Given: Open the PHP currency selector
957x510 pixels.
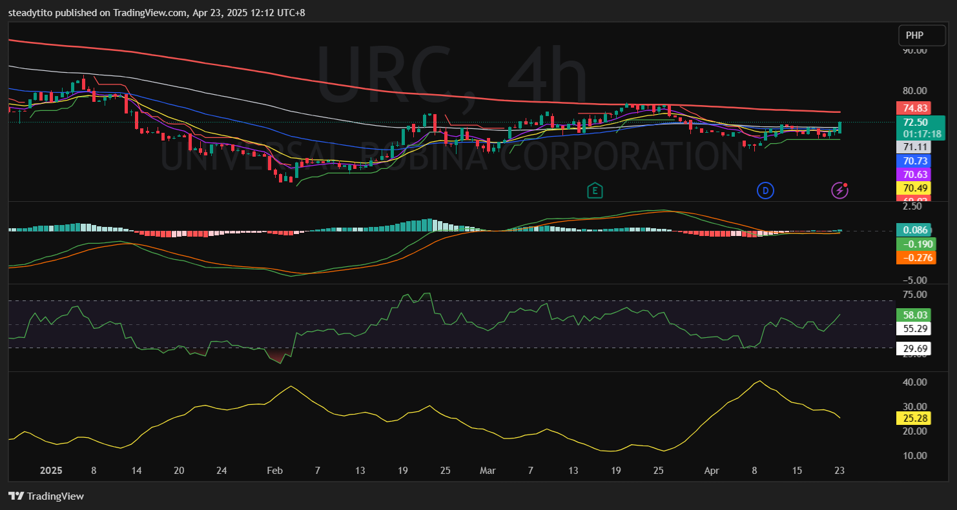Looking at the screenshot, I should click(921, 35).
